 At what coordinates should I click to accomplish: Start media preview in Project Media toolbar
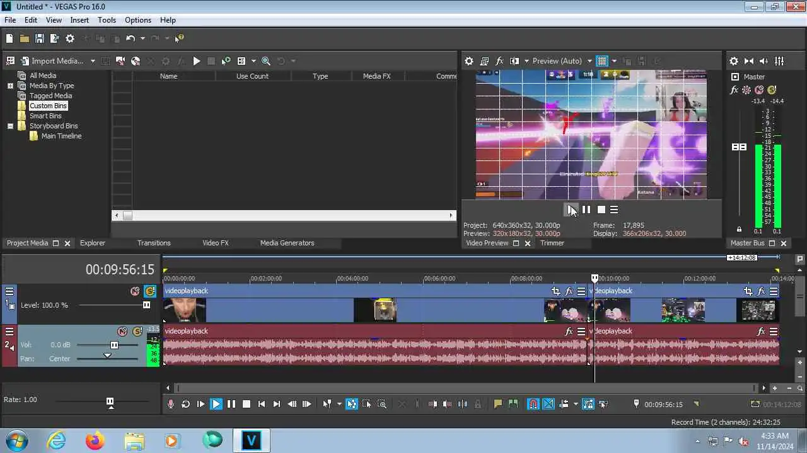(x=197, y=61)
